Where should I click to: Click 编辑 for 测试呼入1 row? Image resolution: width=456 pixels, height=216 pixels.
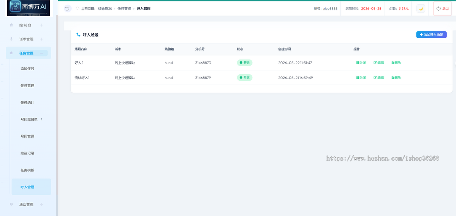point(379,77)
